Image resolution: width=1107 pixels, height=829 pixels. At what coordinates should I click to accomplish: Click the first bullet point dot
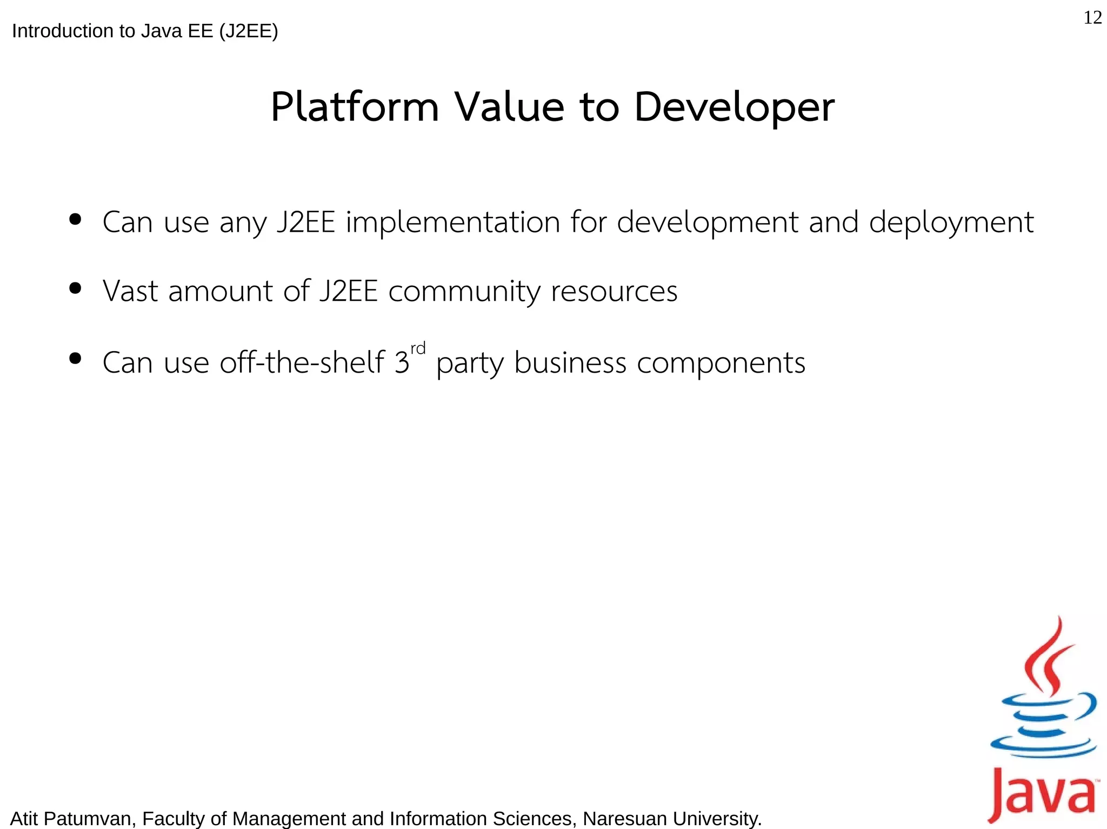75,219
